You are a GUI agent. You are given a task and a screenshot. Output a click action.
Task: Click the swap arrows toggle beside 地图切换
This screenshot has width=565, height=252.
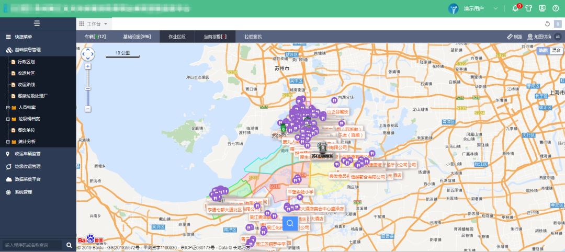(558, 37)
